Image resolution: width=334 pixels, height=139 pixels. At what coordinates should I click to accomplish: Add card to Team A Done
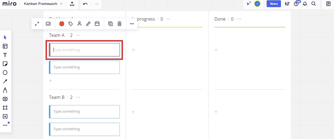pyautogui.click(x=216, y=50)
